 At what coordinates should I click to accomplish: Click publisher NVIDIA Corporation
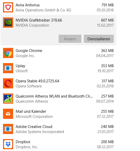[32, 25]
